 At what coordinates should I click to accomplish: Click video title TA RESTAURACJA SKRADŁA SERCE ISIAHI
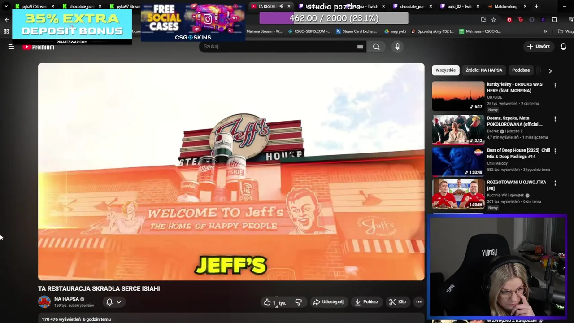tap(99, 289)
